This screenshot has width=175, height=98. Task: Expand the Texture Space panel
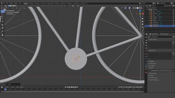153,73
